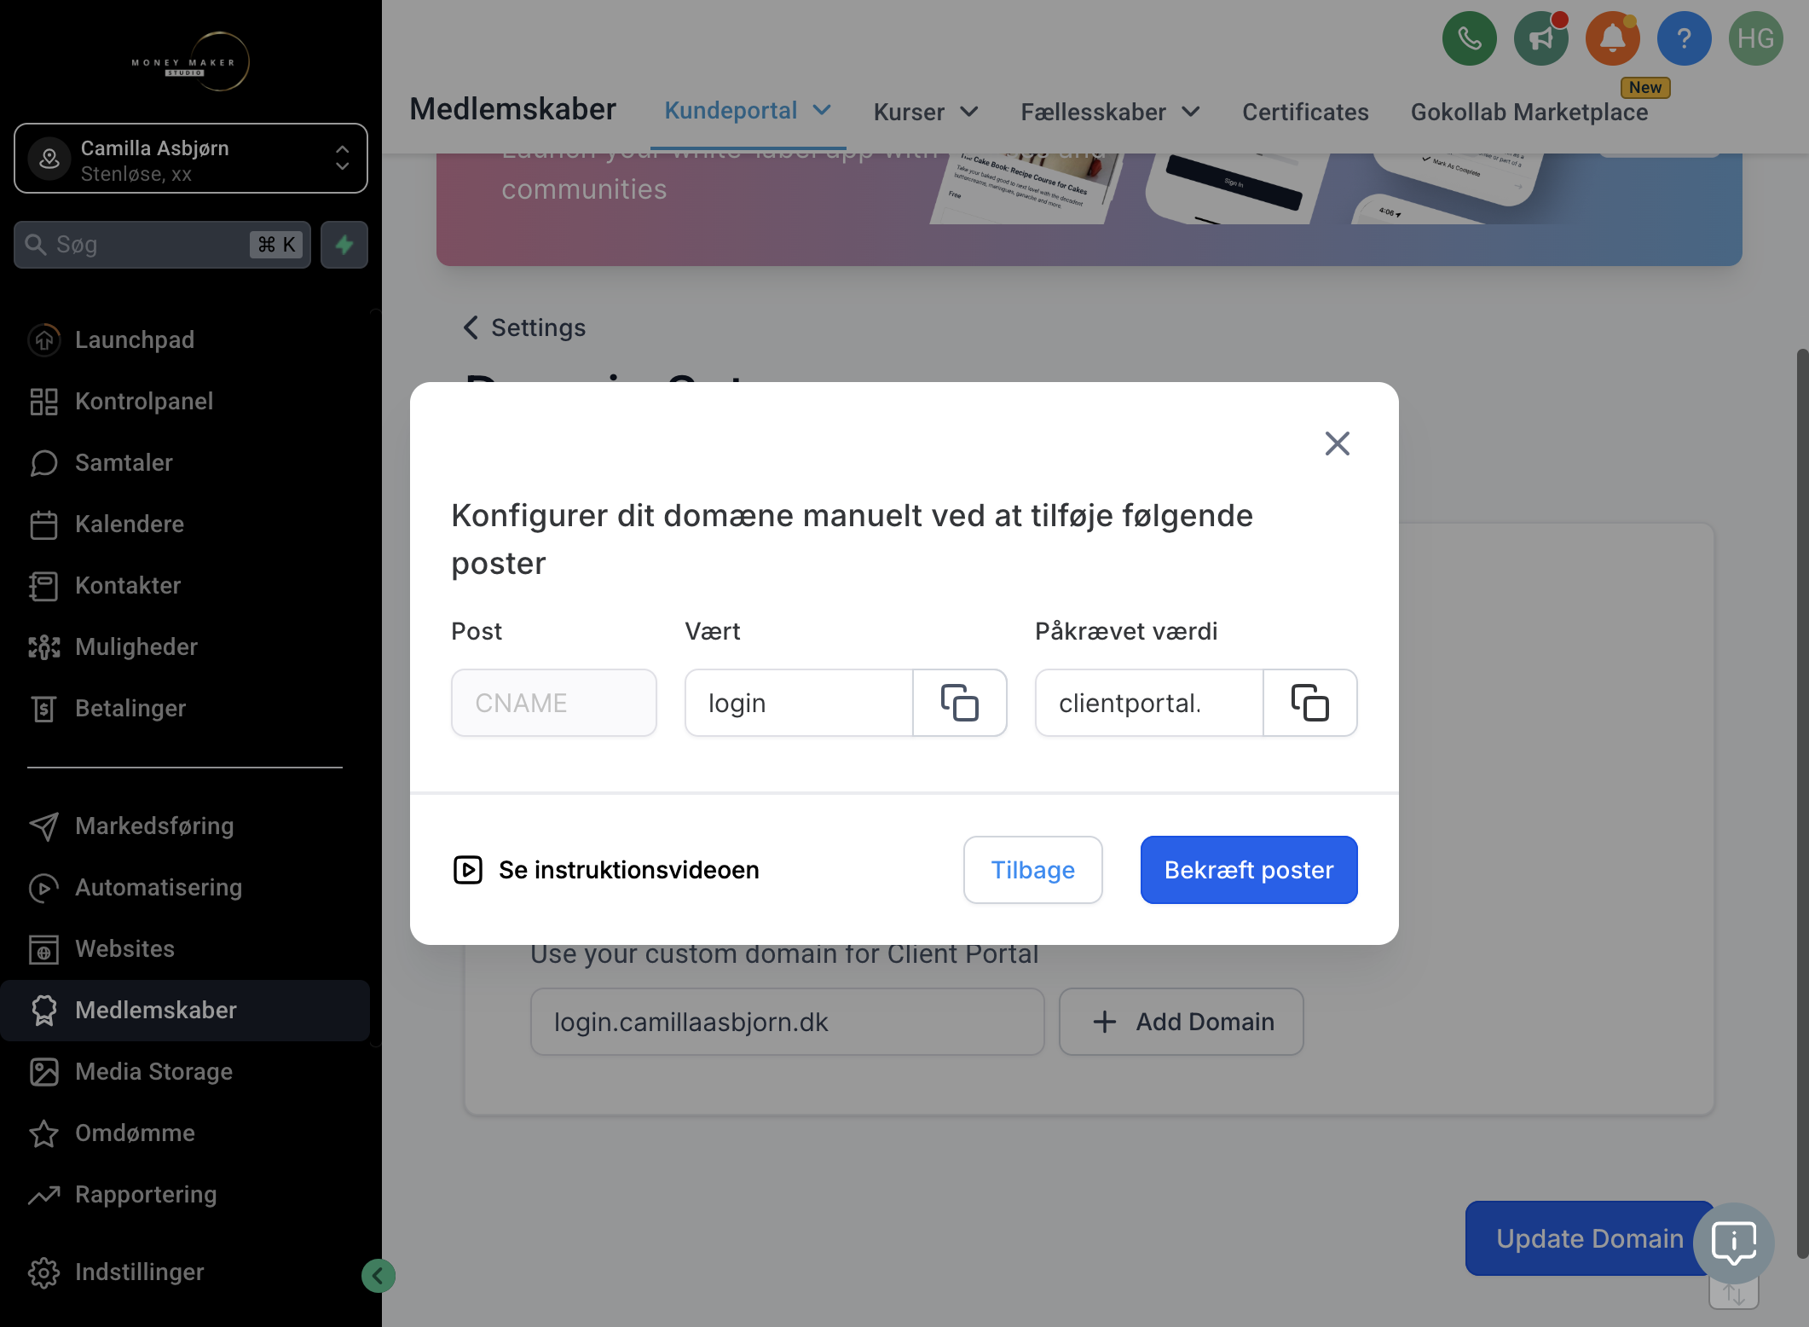
Task: Open Kalendere in sidebar
Action: click(x=185, y=524)
